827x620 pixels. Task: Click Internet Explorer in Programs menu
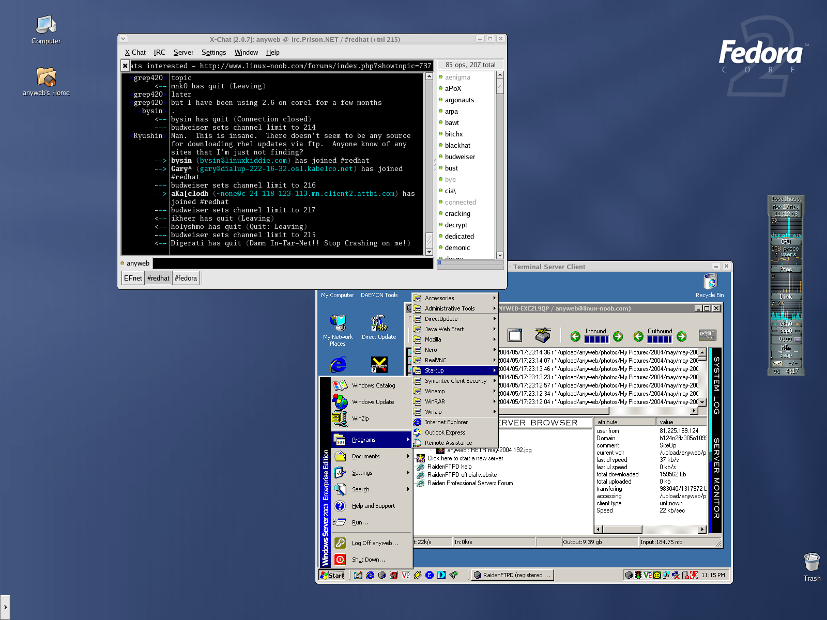click(x=455, y=422)
